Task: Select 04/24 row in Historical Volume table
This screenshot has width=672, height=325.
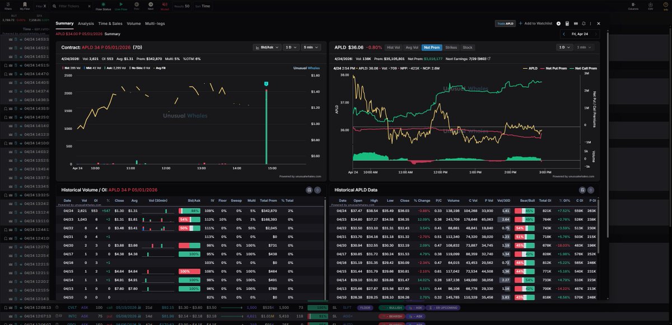Action: pyautogui.click(x=190, y=211)
